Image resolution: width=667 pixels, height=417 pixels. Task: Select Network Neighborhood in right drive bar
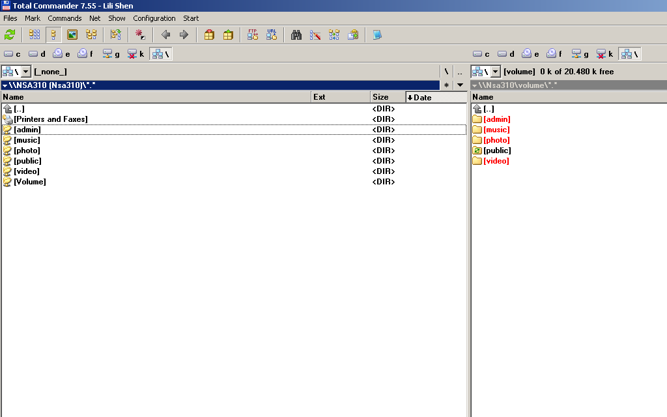[630, 54]
